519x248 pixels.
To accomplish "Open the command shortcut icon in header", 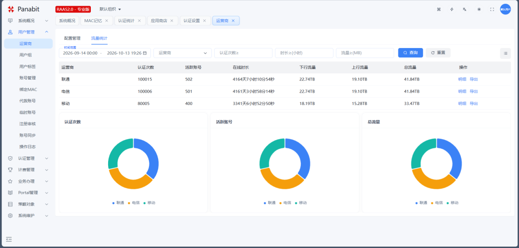I will click(x=439, y=9).
